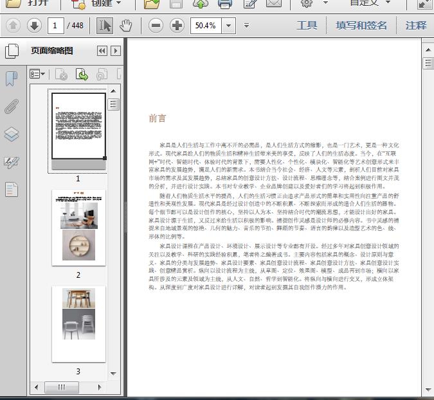This screenshot has width=434, height=400.
Task: Click the edit page pencil icon
Action: tap(249, 3)
